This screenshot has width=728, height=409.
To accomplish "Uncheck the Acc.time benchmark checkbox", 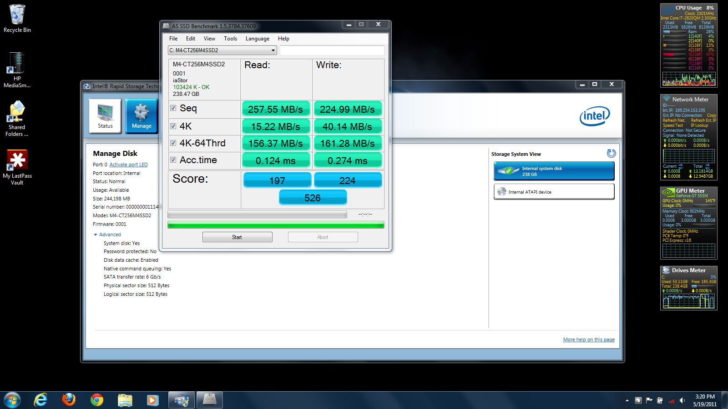I will 173,160.
